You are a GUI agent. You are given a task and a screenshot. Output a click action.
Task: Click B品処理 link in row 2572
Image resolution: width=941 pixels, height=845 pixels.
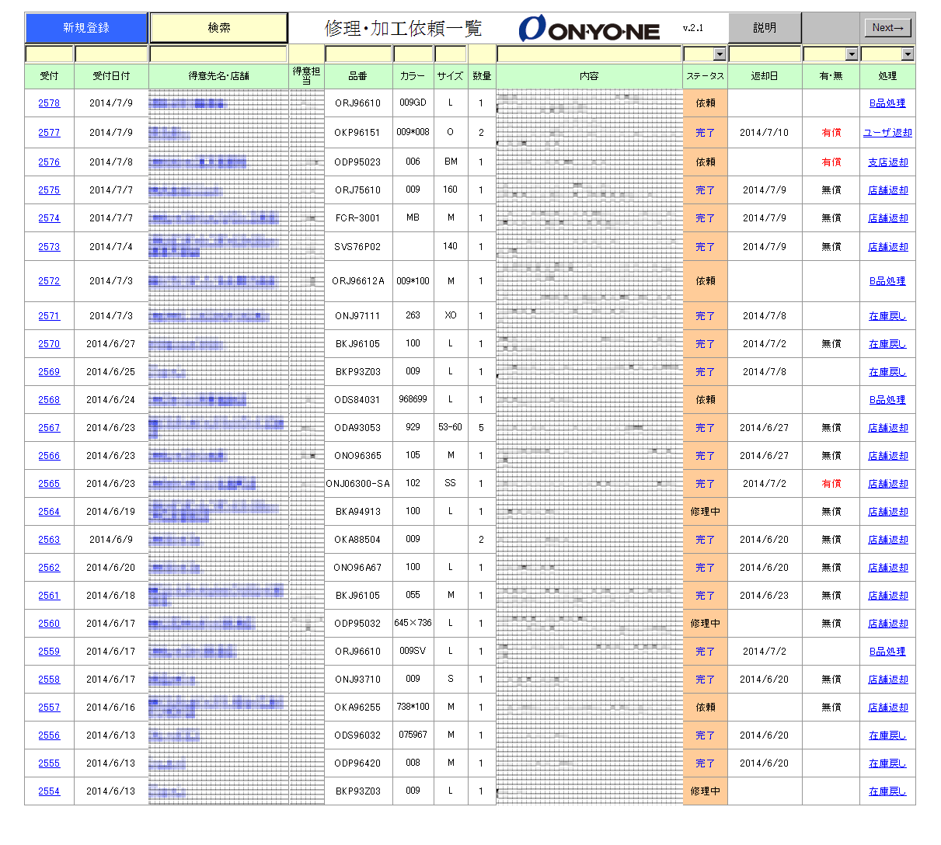tap(887, 281)
